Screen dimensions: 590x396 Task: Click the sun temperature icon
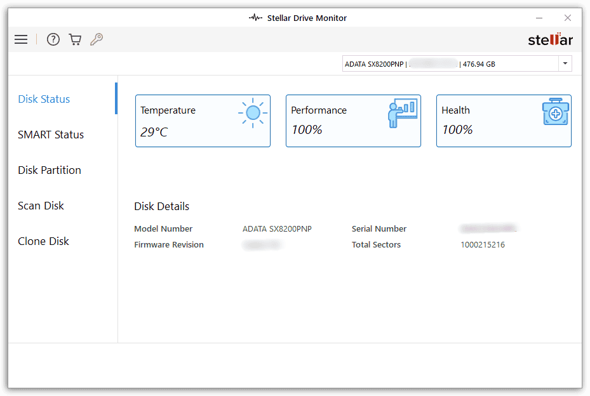click(253, 113)
